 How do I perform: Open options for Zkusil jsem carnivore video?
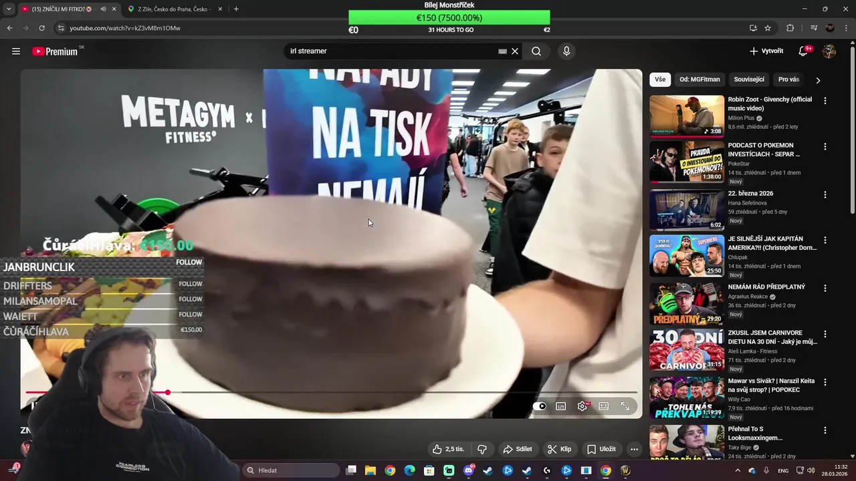pyautogui.click(x=825, y=334)
